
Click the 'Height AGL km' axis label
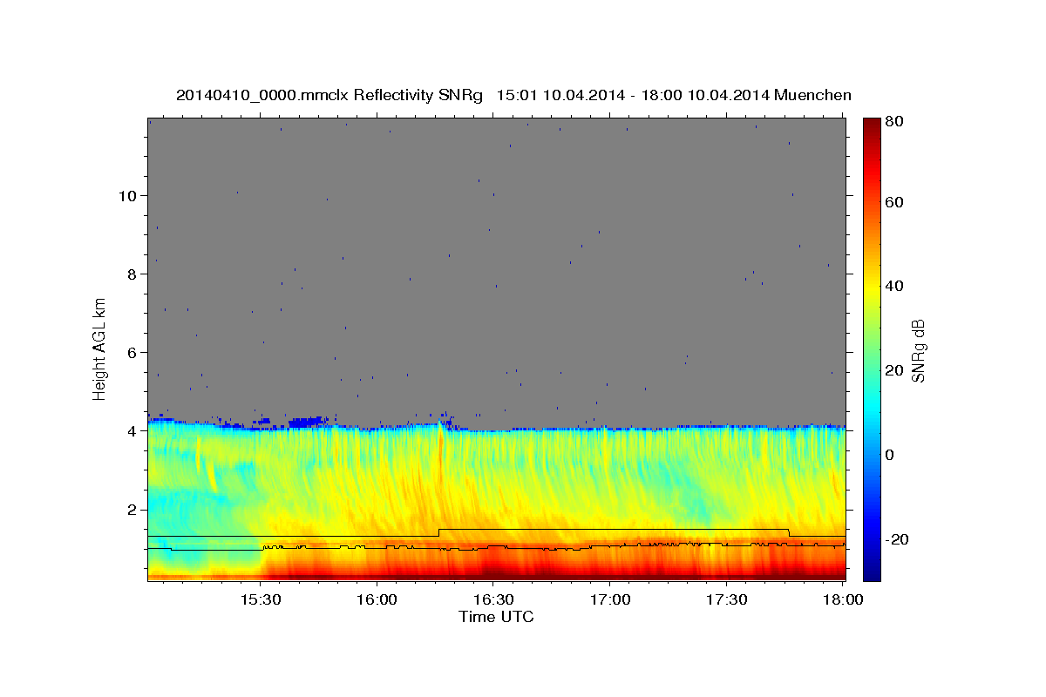click(100, 348)
